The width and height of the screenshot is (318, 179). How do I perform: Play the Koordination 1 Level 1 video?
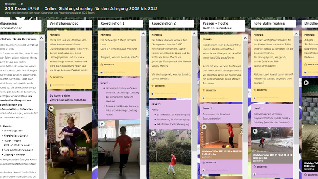102,123
